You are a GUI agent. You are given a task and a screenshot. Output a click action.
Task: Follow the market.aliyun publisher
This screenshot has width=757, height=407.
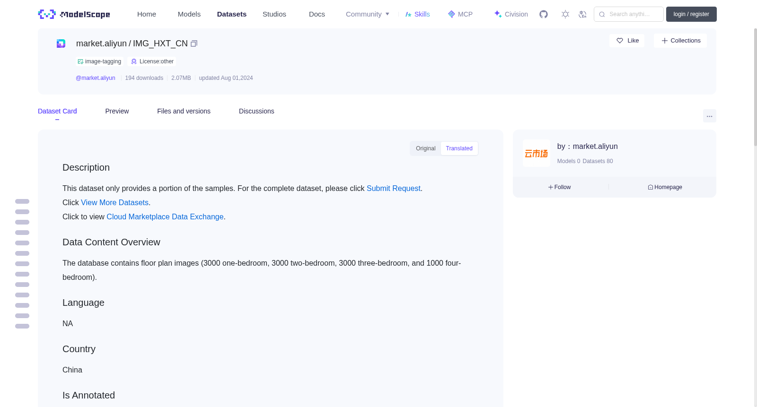(x=560, y=187)
